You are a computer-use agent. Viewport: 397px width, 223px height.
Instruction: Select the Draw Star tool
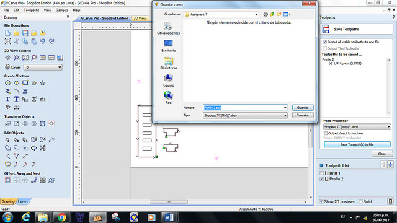click(x=43, y=83)
